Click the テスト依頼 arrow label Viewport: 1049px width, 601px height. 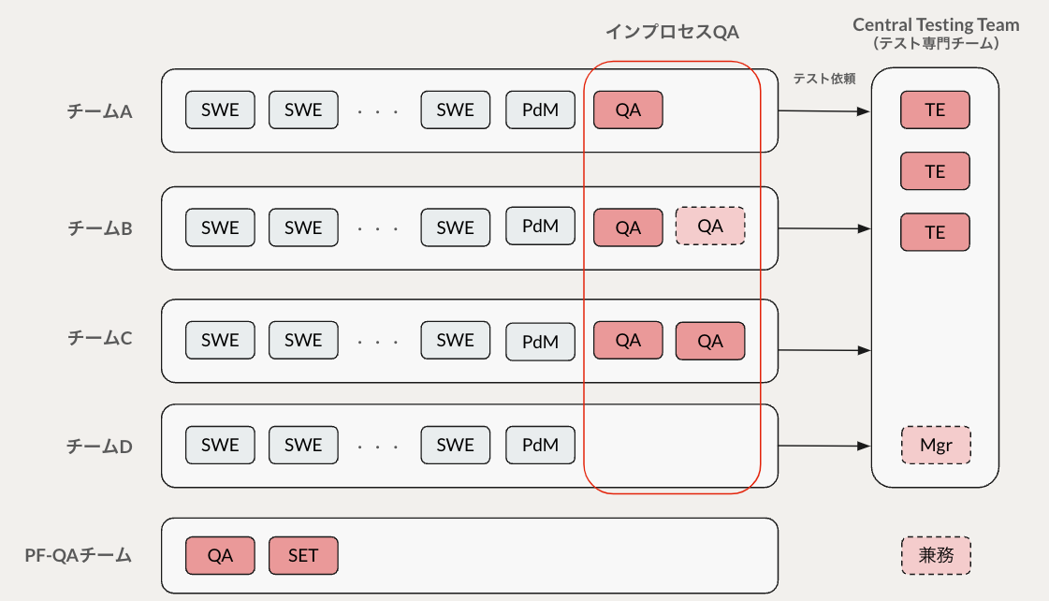click(x=824, y=80)
